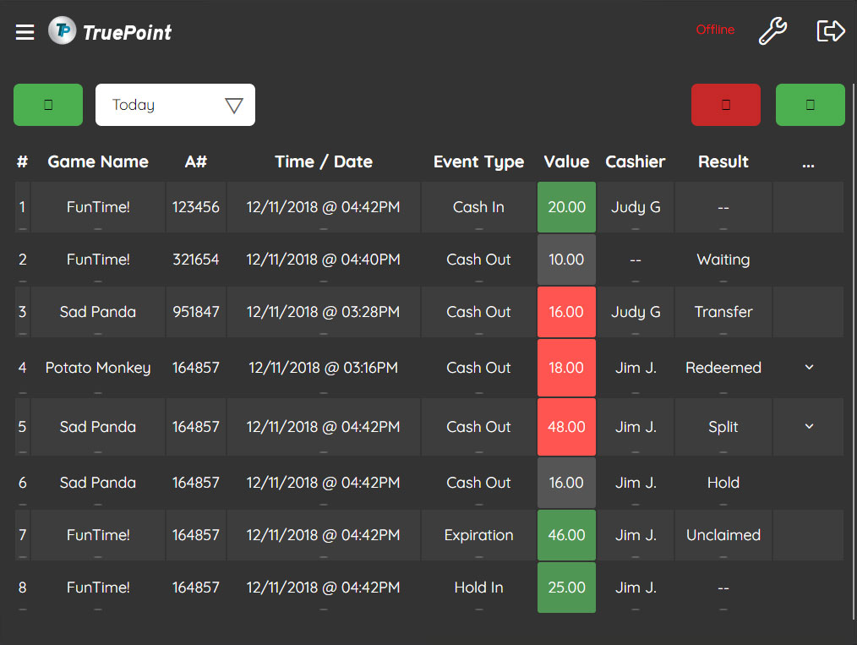Click the Offline status label

coord(715,30)
